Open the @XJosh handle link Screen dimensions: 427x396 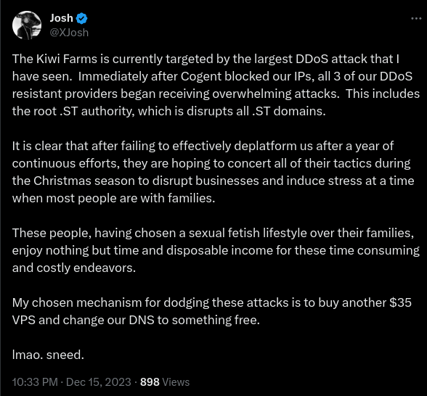coord(69,33)
